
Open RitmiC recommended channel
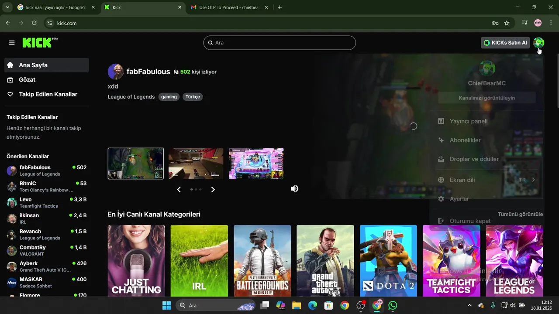point(47,187)
